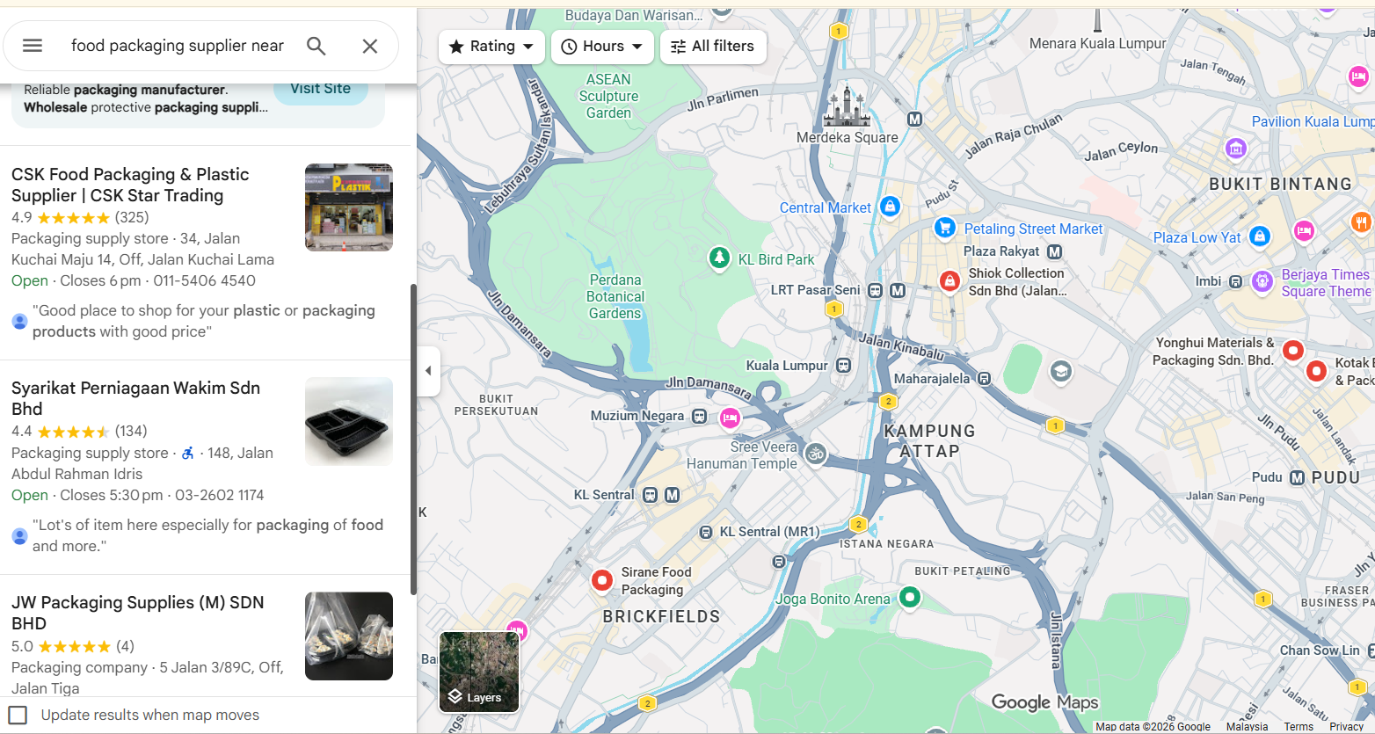Viewport: 1375px width, 734px height.
Task: Click Sirane Food Packaging red map pin
Action: 602,580
